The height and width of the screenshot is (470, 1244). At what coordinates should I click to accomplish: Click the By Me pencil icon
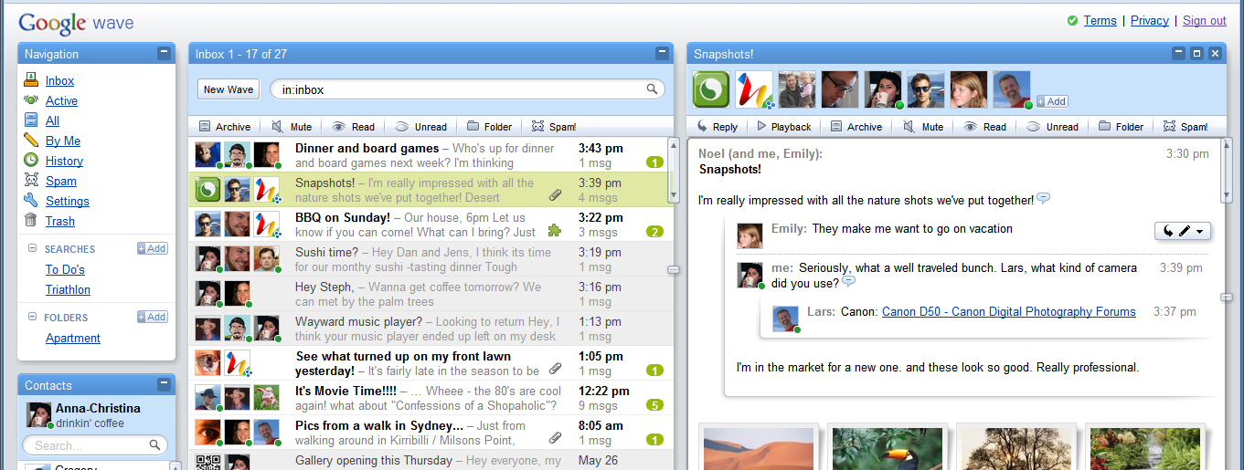[31, 141]
